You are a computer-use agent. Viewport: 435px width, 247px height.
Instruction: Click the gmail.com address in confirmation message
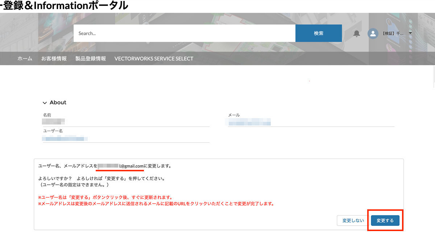(121, 166)
